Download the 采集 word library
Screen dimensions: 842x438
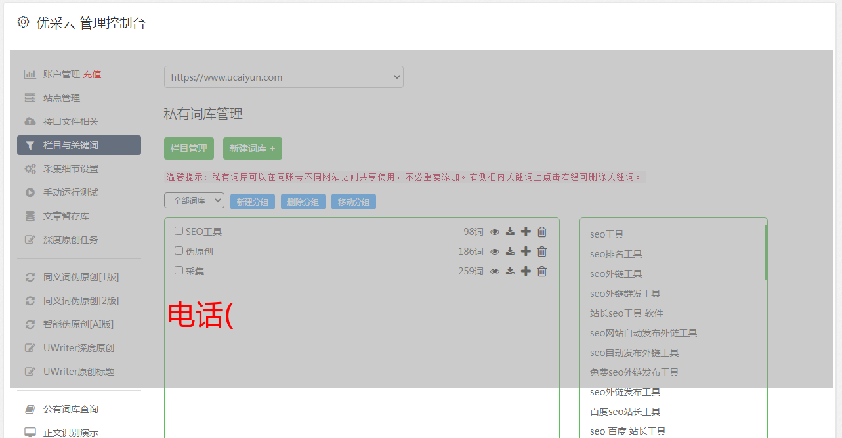click(x=510, y=271)
